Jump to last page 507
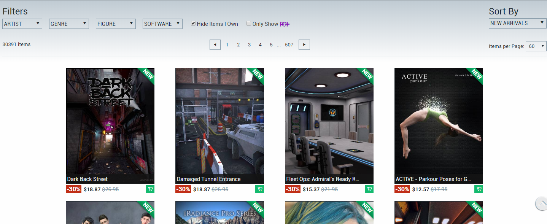 point(289,44)
